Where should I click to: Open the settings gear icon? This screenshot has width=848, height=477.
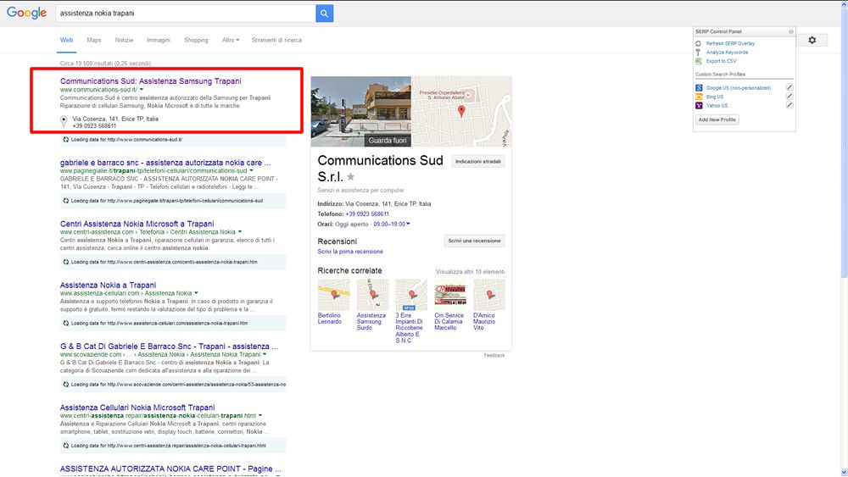point(812,40)
